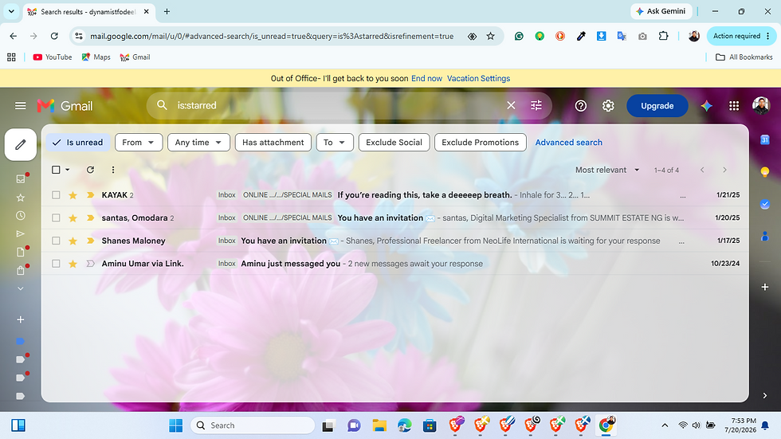The image size is (781, 439).
Task: Open the select options arrow next to the select all checkbox
Action: click(x=68, y=170)
